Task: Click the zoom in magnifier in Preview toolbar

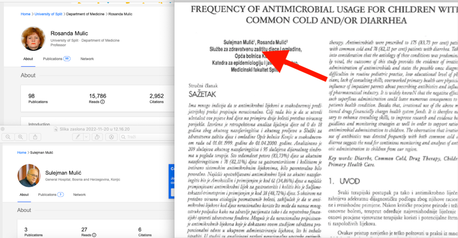Action: pyautogui.click(x=21, y=137)
